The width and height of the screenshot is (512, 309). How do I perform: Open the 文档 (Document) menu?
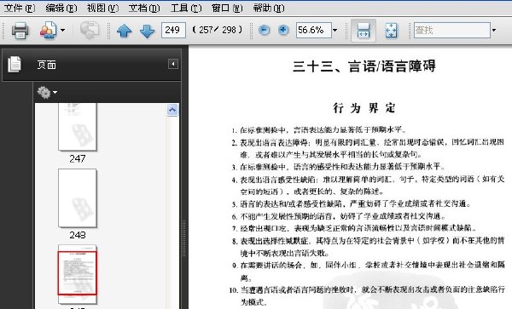(x=143, y=8)
